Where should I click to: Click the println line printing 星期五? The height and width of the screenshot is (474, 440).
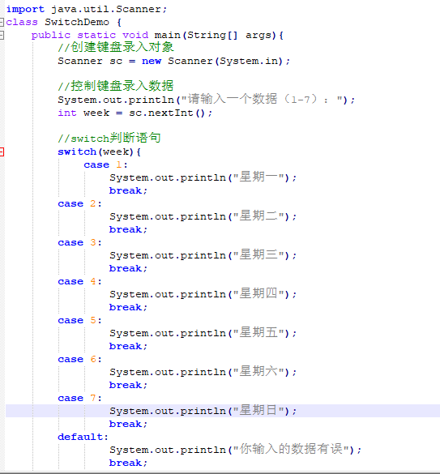(x=203, y=333)
